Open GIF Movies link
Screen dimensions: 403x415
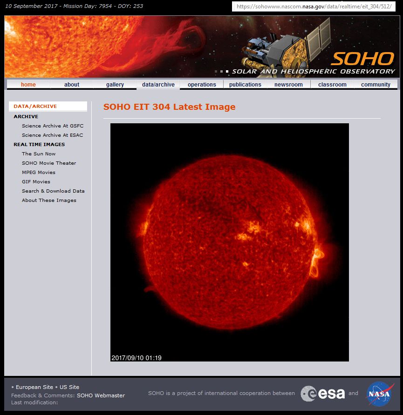tap(36, 181)
